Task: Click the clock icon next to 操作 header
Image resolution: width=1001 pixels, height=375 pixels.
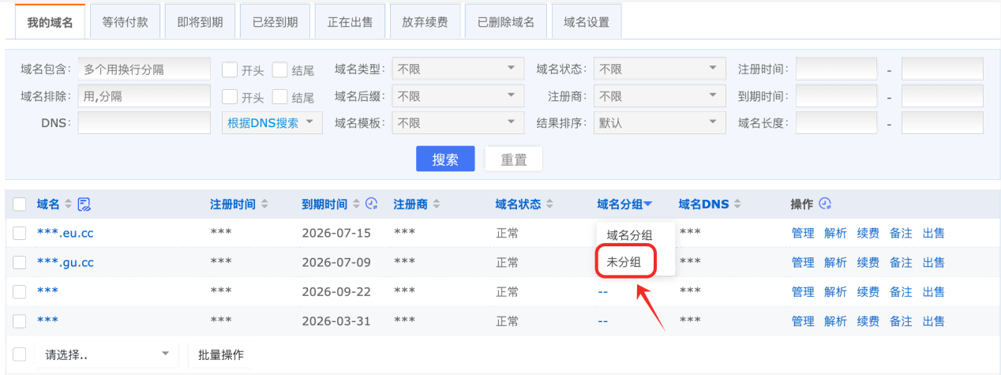Action: (825, 204)
